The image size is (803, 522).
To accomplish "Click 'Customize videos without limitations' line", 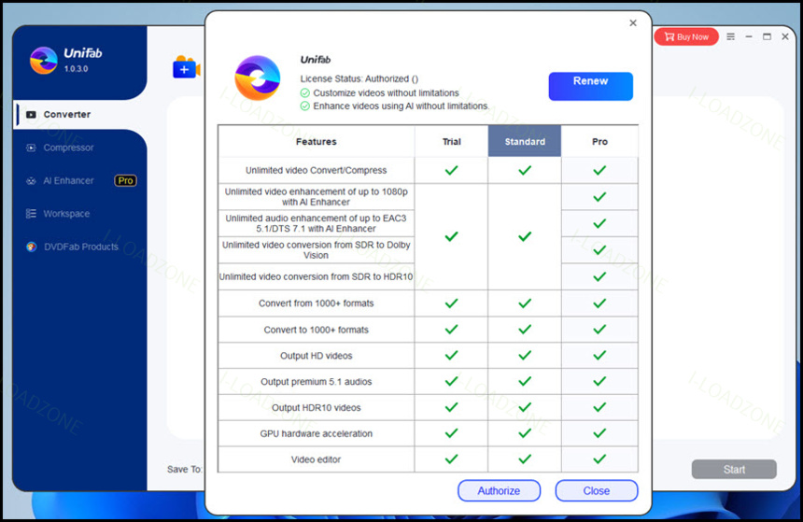I will 387,92.
